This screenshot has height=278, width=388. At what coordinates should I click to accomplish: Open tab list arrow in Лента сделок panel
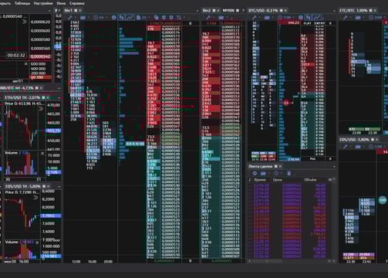(334, 167)
